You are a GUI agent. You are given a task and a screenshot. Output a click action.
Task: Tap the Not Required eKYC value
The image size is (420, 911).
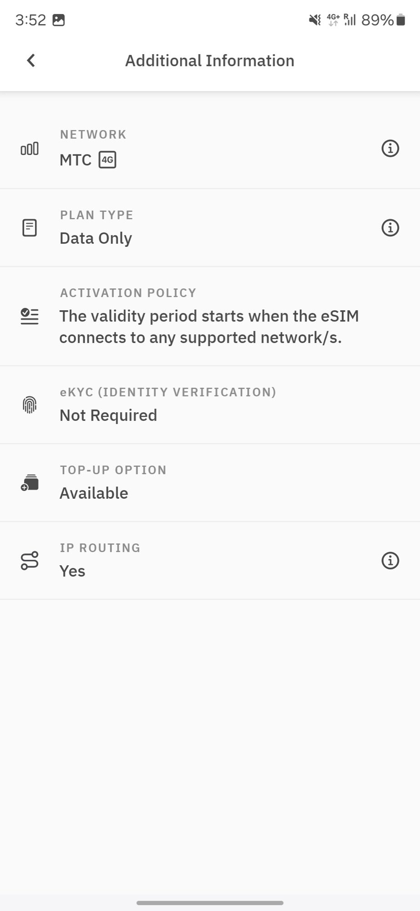[108, 415]
